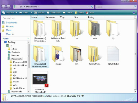Open the Organize menu
This screenshot has height=103, width=138.
click(x=10, y=13)
